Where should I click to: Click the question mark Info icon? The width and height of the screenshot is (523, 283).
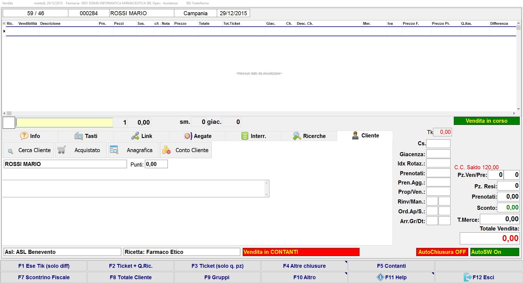[24, 136]
